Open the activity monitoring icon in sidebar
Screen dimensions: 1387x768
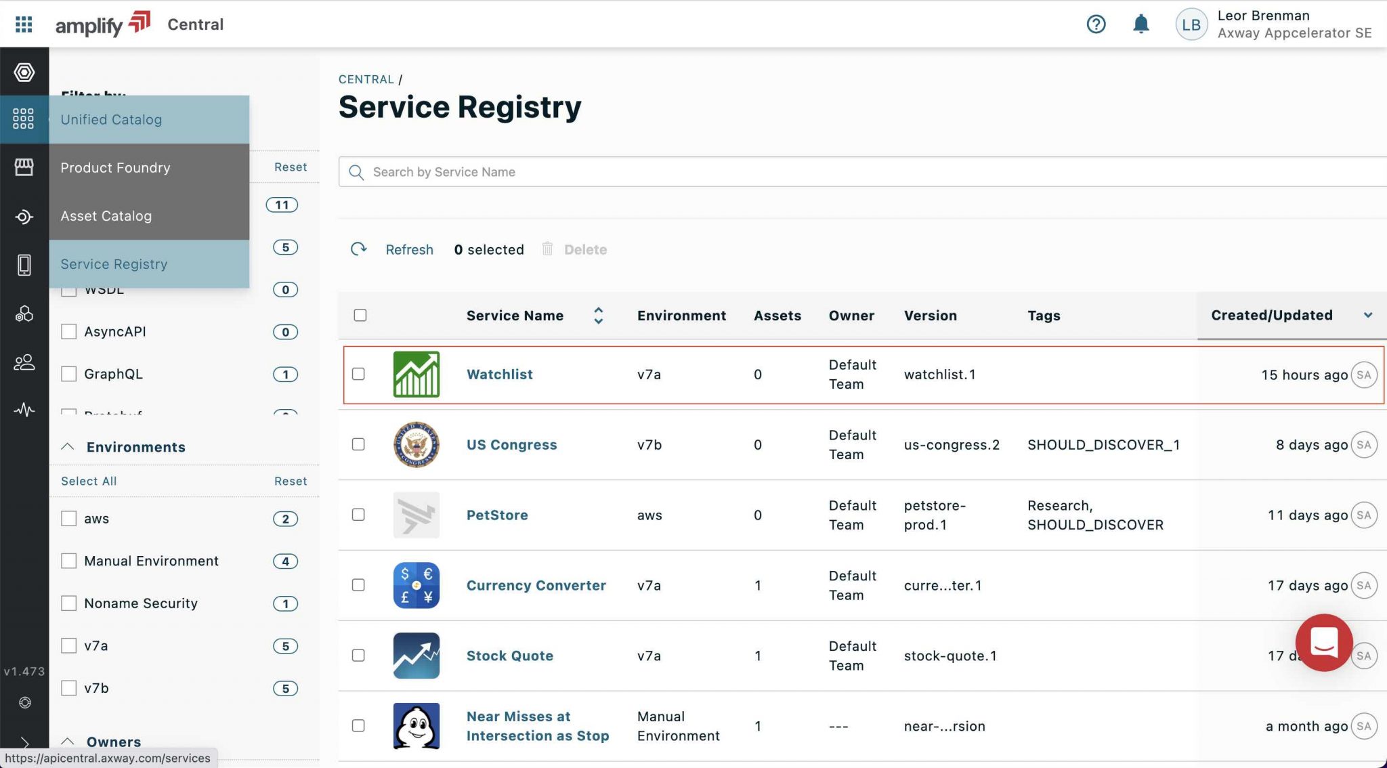[24, 409]
